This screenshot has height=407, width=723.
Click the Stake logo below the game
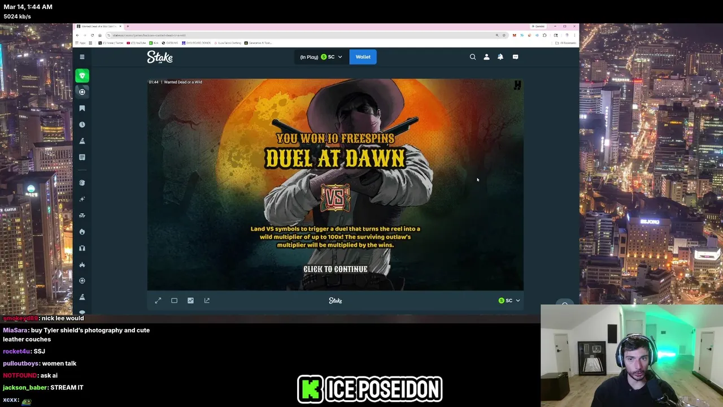tap(336, 301)
